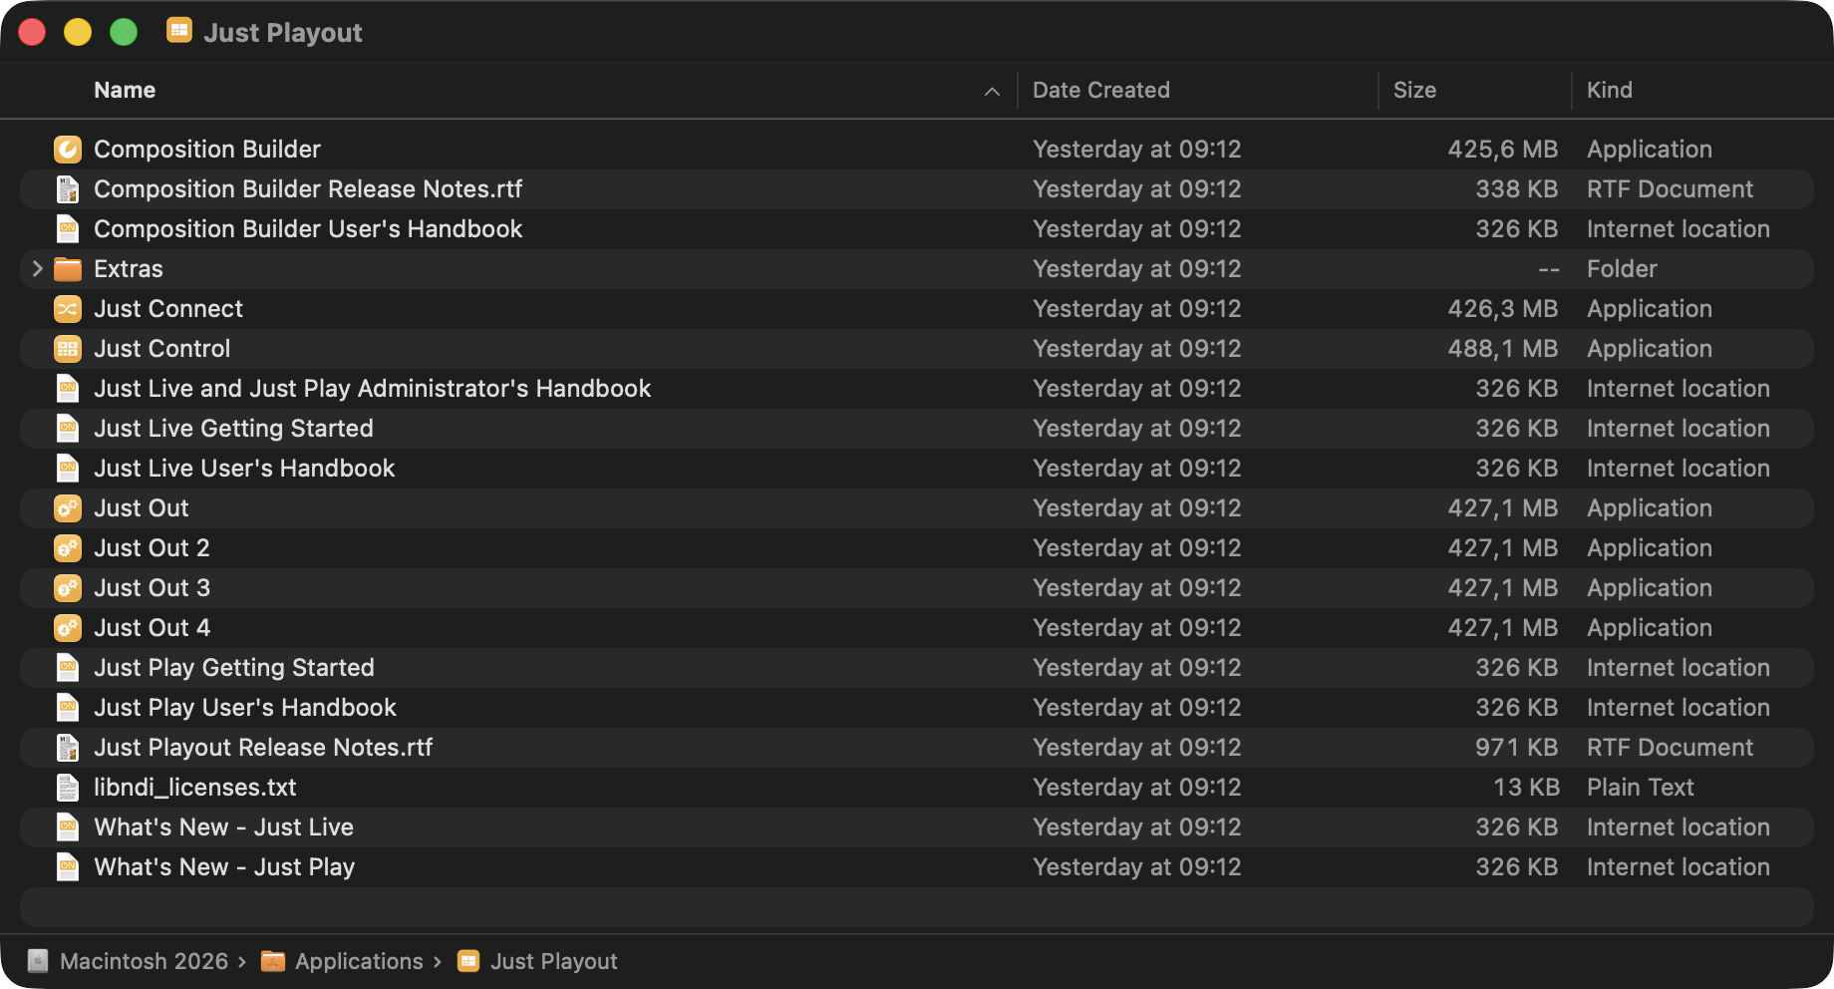
Task: Select the Extras folder name
Action: click(129, 269)
